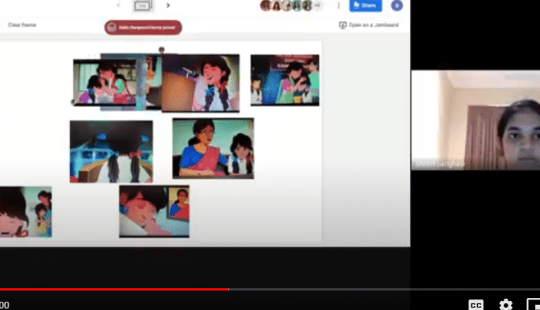Go to the next Jamboard frame
The width and height of the screenshot is (540, 310).
(168, 5)
